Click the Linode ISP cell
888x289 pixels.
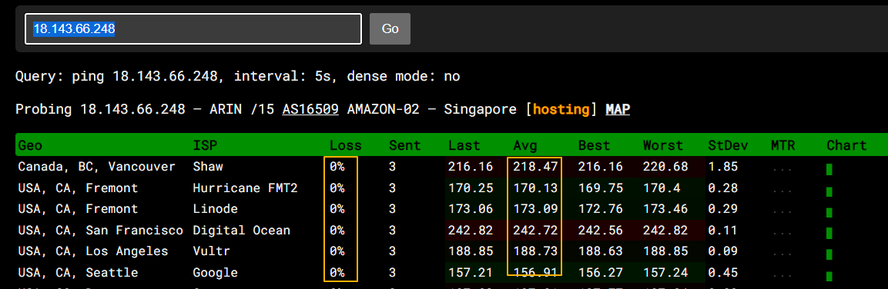pyautogui.click(x=215, y=209)
